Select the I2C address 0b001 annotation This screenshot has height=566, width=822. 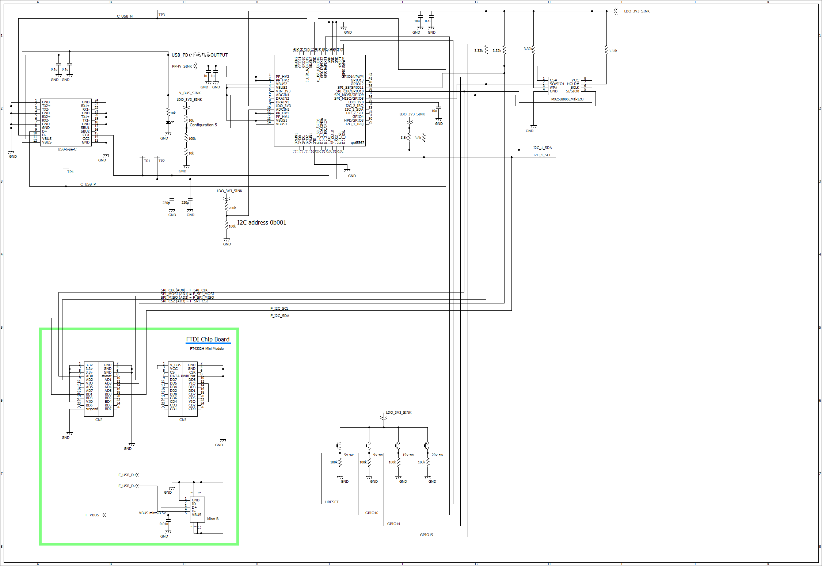point(262,222)
